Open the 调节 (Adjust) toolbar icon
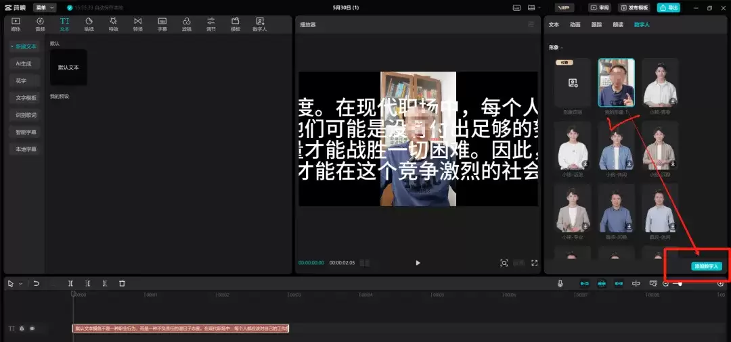 click(x=211, y=24)
